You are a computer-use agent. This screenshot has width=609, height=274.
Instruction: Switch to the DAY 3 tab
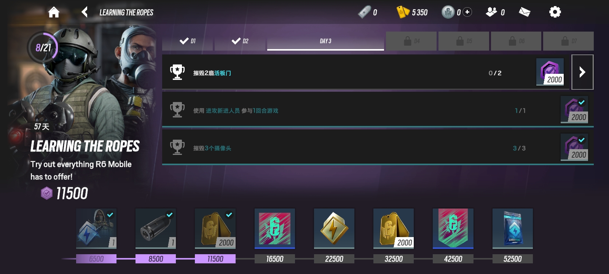325,41
